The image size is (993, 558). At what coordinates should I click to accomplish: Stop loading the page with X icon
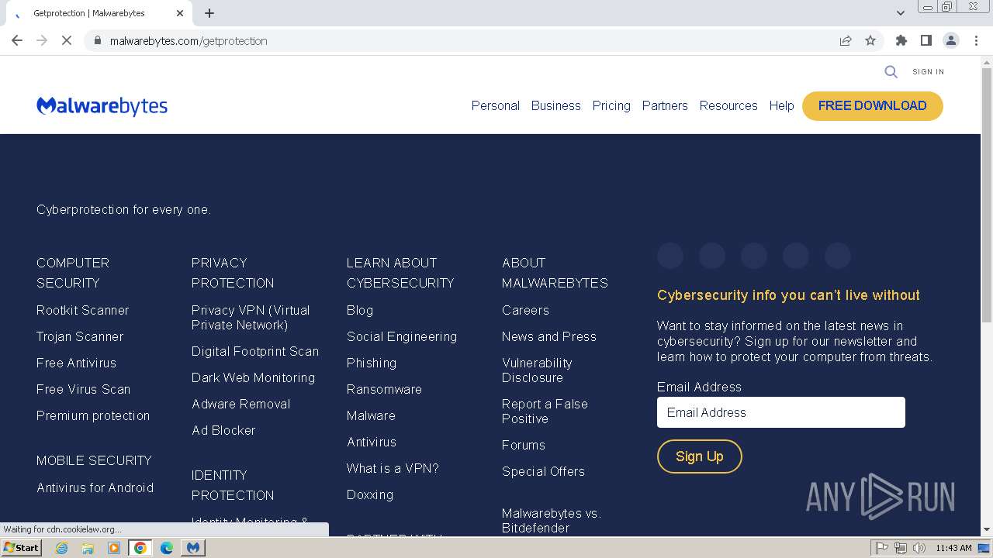(67, 40)
